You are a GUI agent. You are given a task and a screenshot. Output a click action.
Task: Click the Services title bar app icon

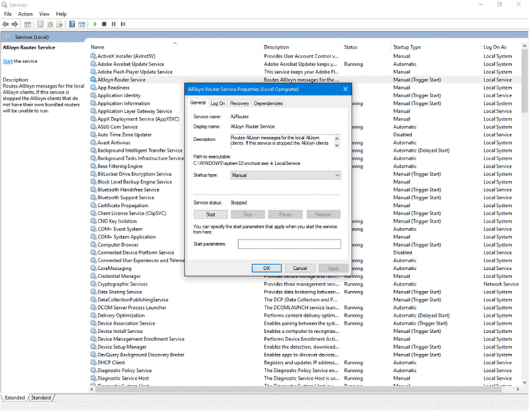point(4,5)
